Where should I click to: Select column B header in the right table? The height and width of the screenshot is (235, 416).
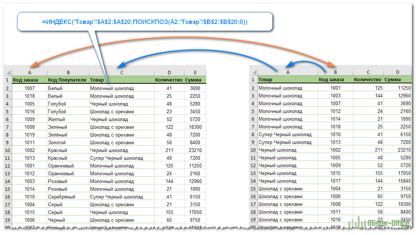coord(335,72)
